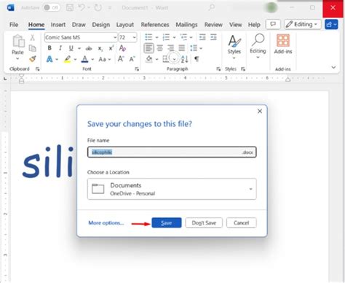Collapse the ribbon with chevron
Image resolution: width=345 pixels, height=283 pixels.
point(333,67)
